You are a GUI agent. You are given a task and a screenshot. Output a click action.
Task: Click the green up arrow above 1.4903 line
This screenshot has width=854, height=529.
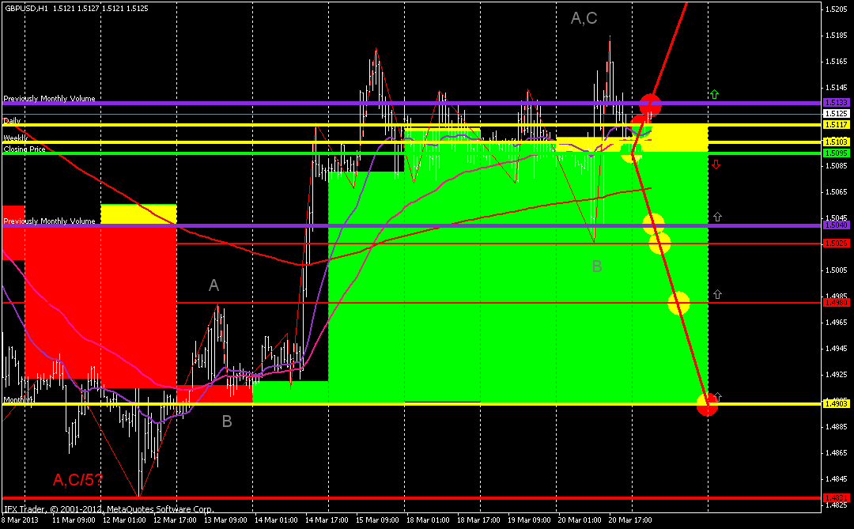(718, 397)
